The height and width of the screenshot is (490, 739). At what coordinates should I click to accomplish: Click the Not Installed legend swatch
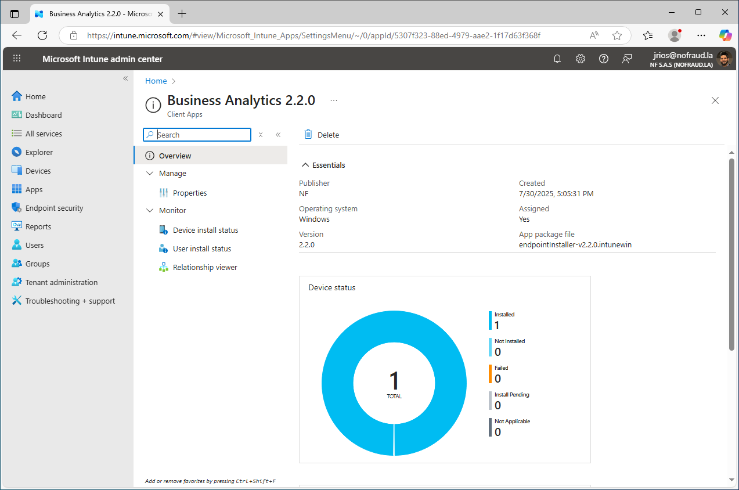pos(491,347)
